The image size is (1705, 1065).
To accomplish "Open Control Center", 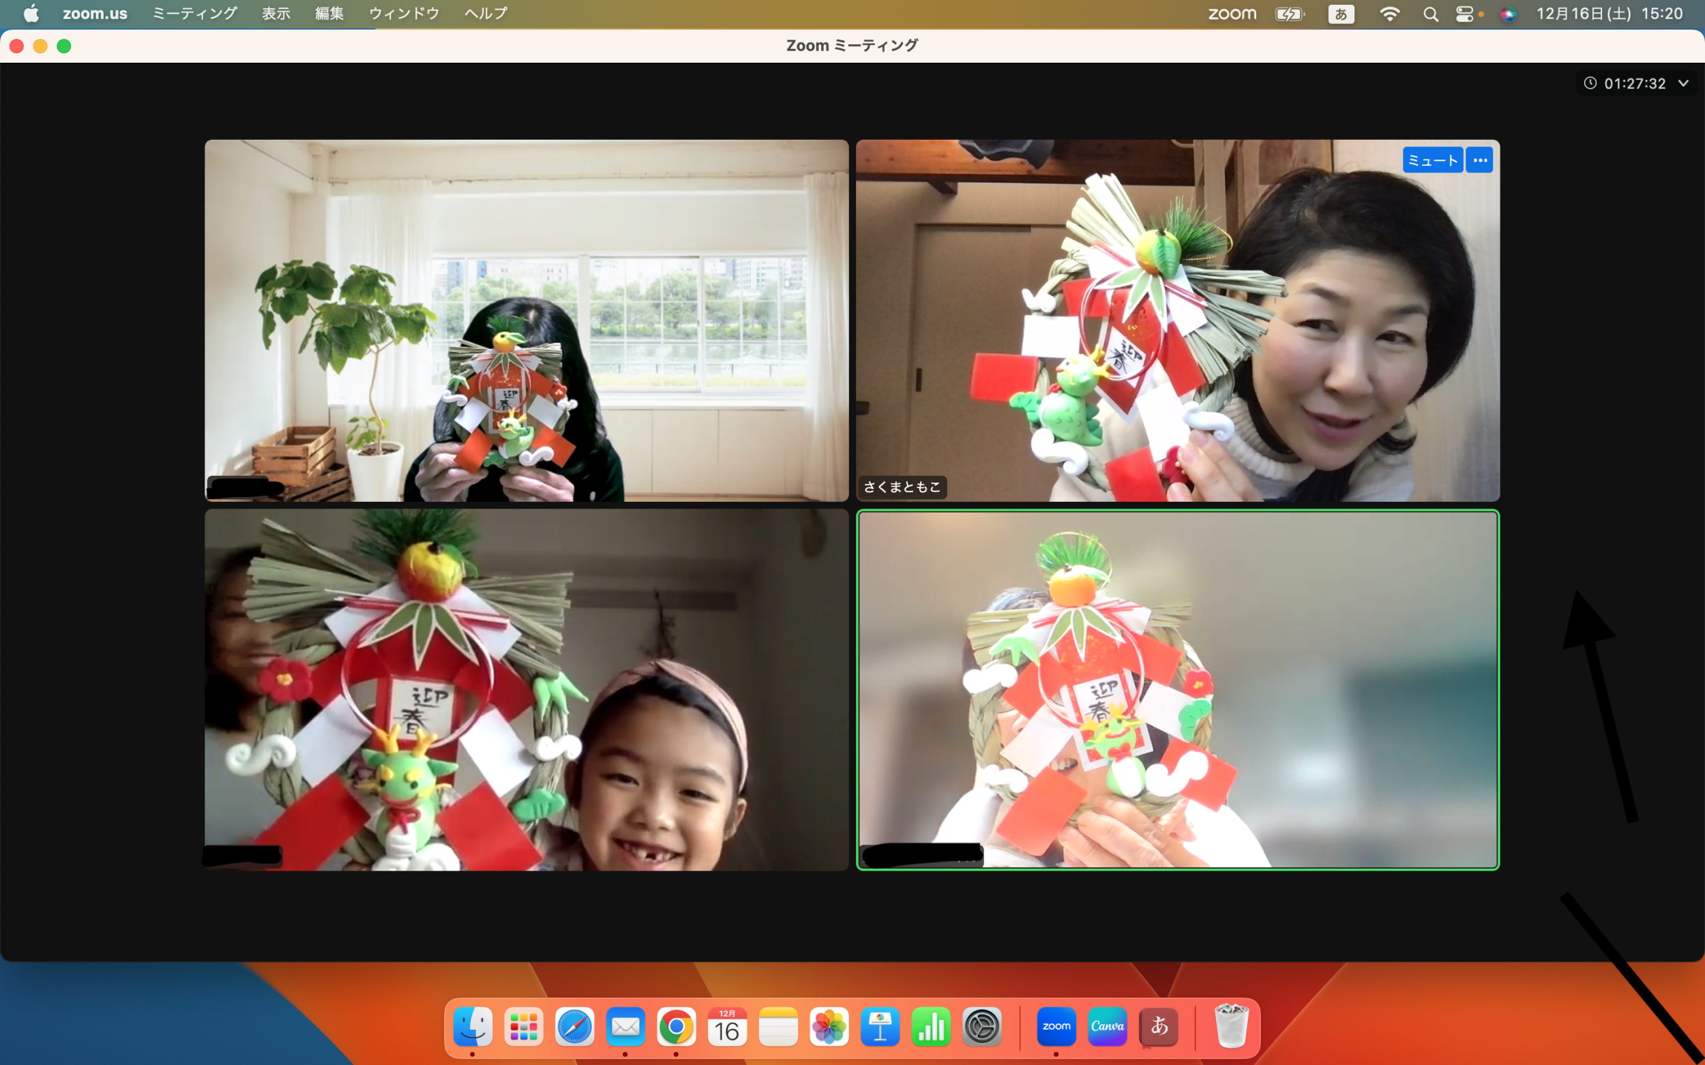I will [x=1465, y=14].
